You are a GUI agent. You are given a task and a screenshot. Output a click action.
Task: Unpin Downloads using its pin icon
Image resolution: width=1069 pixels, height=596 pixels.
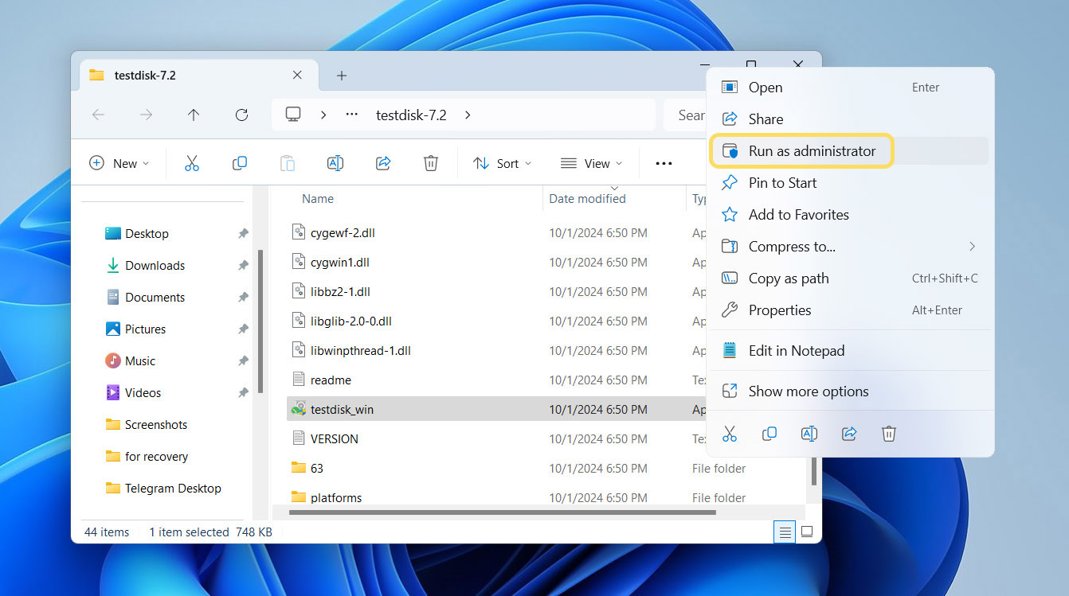coord(243,266)
